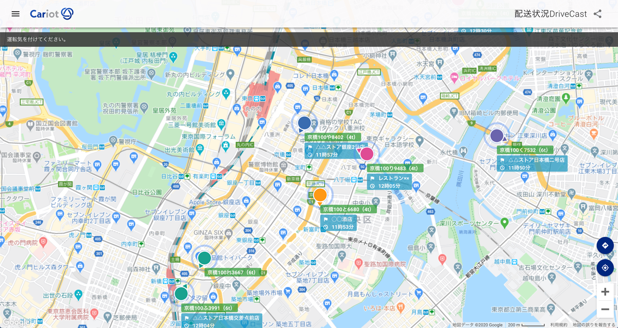
Task: Zoom out on the map
Action: click(x=605, y=309)
